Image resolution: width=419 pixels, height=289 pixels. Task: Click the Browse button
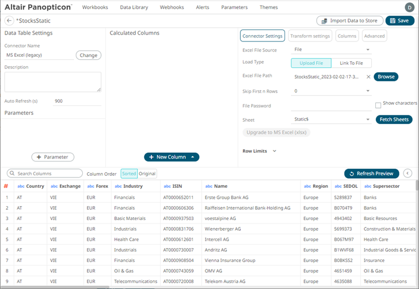click(386, 76)
